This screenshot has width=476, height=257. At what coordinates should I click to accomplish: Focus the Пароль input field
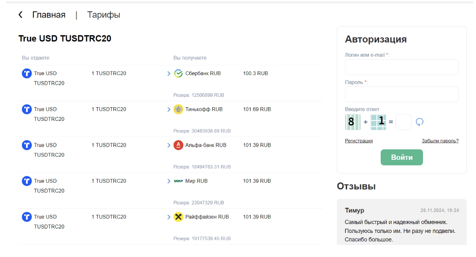coord(402,94)
